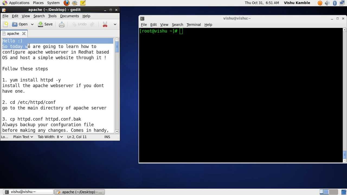
Task: Close the apache tab in gedit
Action: 24,34
